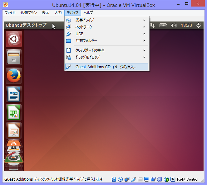This screenshot has height=185, width=207.
Task: Launch LibreOffice Impress from the launcher
Action: point(14,130)
